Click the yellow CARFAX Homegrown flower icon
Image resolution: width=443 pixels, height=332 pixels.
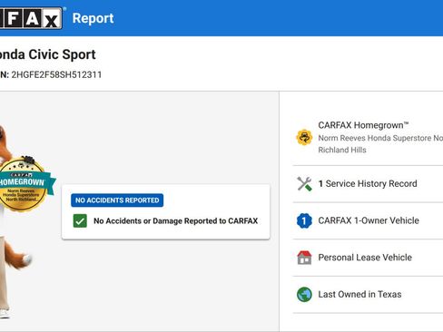[x=304, y=137]
